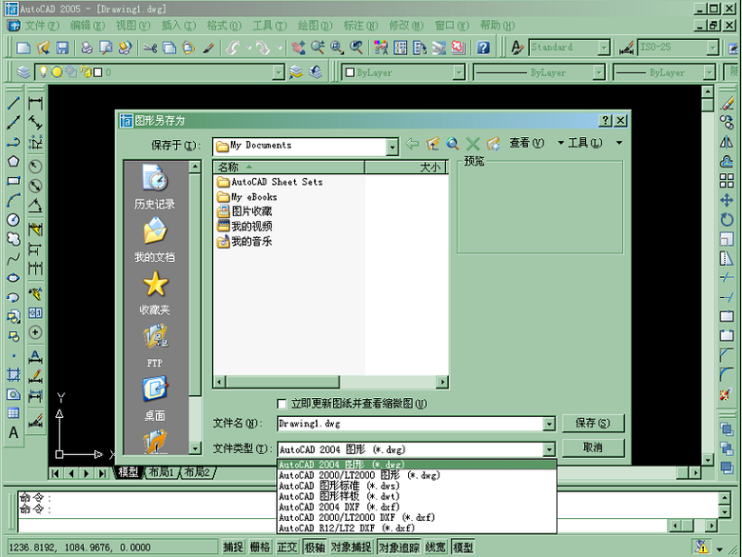Select the 收藏夹 (Favorites) star icon
Image resolution: width=742 pixels, height=557 pixels.
[155, 286]
